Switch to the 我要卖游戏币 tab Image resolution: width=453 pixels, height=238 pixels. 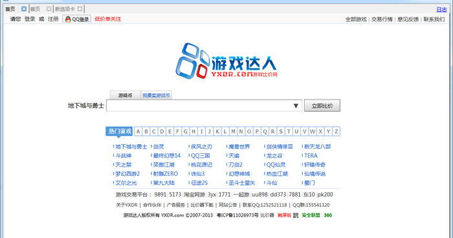(x=156, y=95)
